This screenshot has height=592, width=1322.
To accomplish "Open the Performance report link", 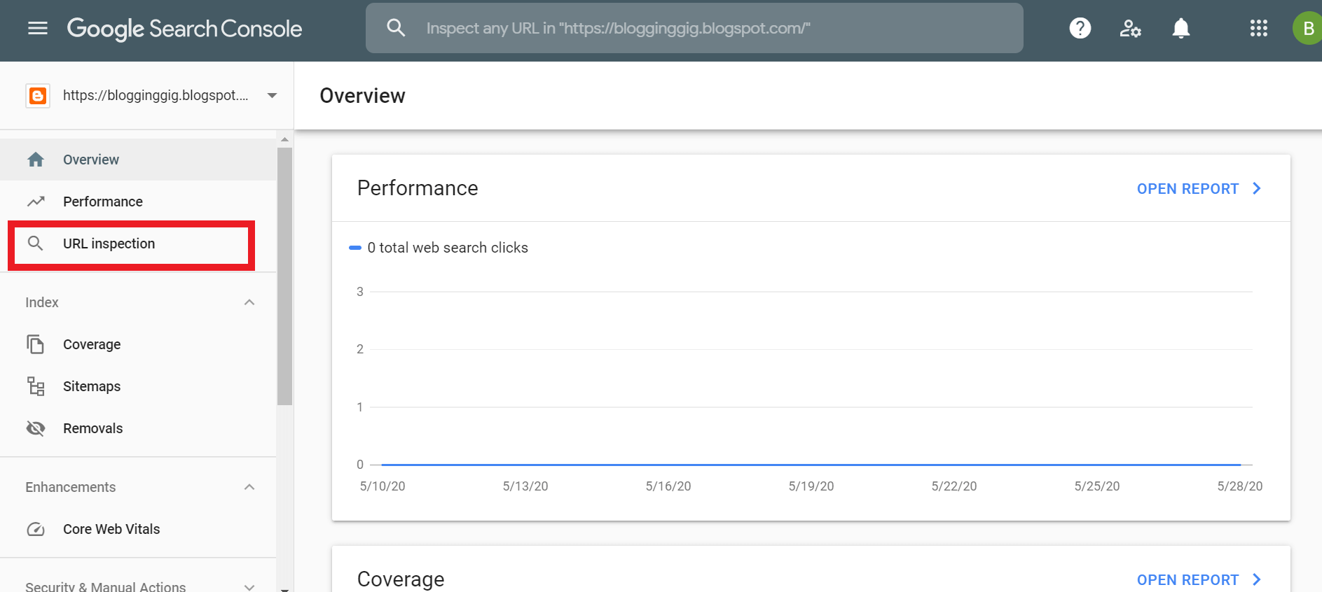I will pos(1187,189).
